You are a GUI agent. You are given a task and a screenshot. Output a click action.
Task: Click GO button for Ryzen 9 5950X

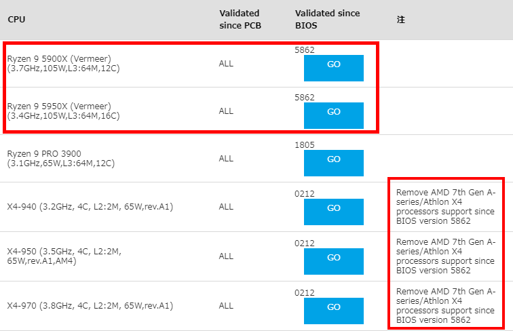point(334,115)
